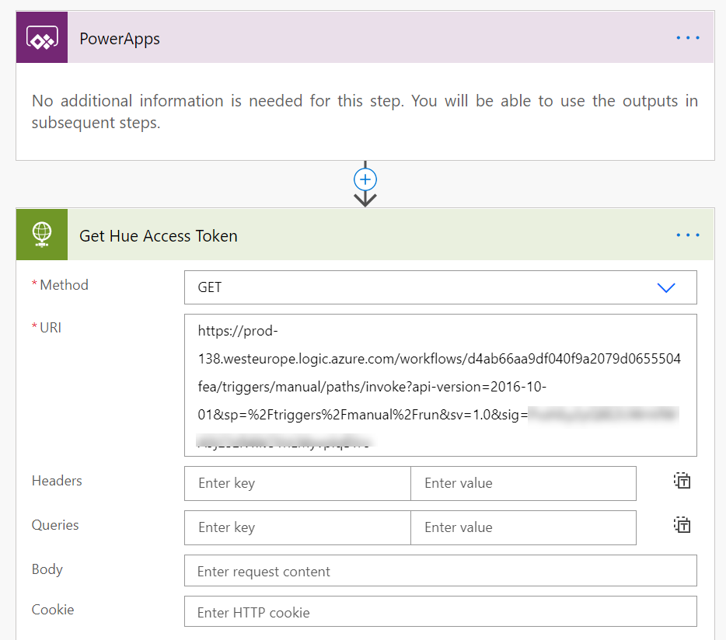Click the PowerApps trigger icon

[x=42, y=37]
